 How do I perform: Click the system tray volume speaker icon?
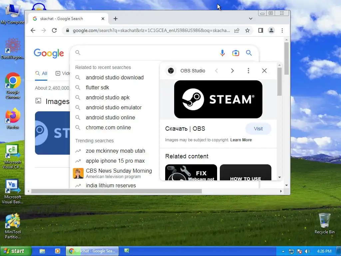[x=307, y=251]
